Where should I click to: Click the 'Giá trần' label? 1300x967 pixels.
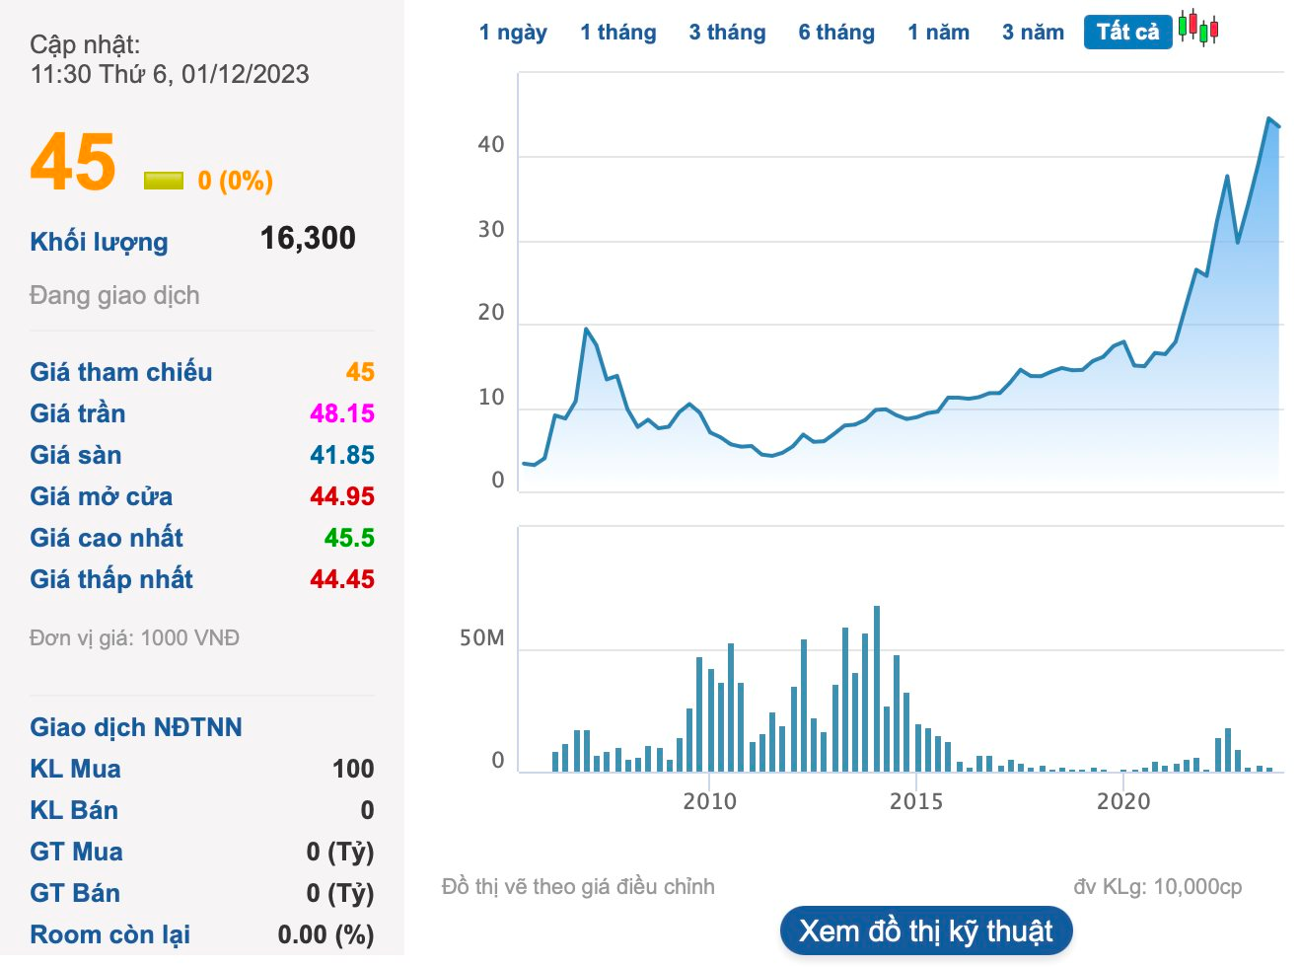(x=78, y=413)
